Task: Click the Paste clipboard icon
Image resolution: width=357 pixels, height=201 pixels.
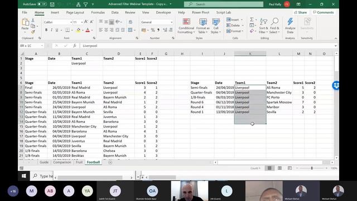Action: coord(25,22)
